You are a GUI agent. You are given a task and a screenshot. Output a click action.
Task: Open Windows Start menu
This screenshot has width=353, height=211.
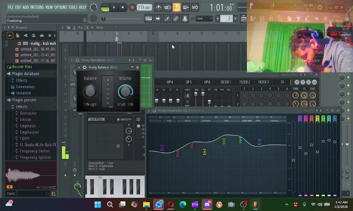point(98,205)
